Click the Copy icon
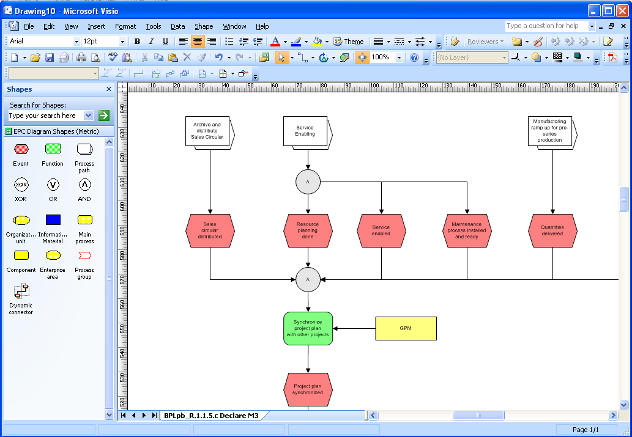 point(159,57)
